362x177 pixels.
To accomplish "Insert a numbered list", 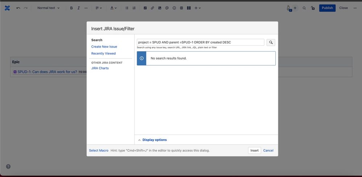I will point(134,8).
